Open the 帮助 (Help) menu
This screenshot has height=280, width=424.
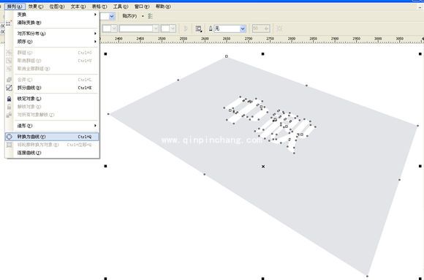tap(163, 7)
